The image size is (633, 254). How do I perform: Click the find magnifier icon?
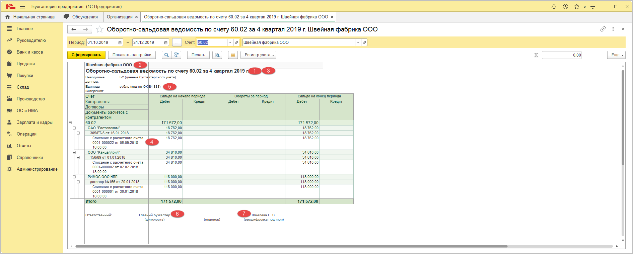[166, 55]
